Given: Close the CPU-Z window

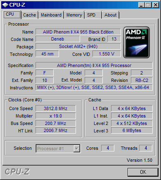Looking at the screenshot, I should [x=156, y=5].
